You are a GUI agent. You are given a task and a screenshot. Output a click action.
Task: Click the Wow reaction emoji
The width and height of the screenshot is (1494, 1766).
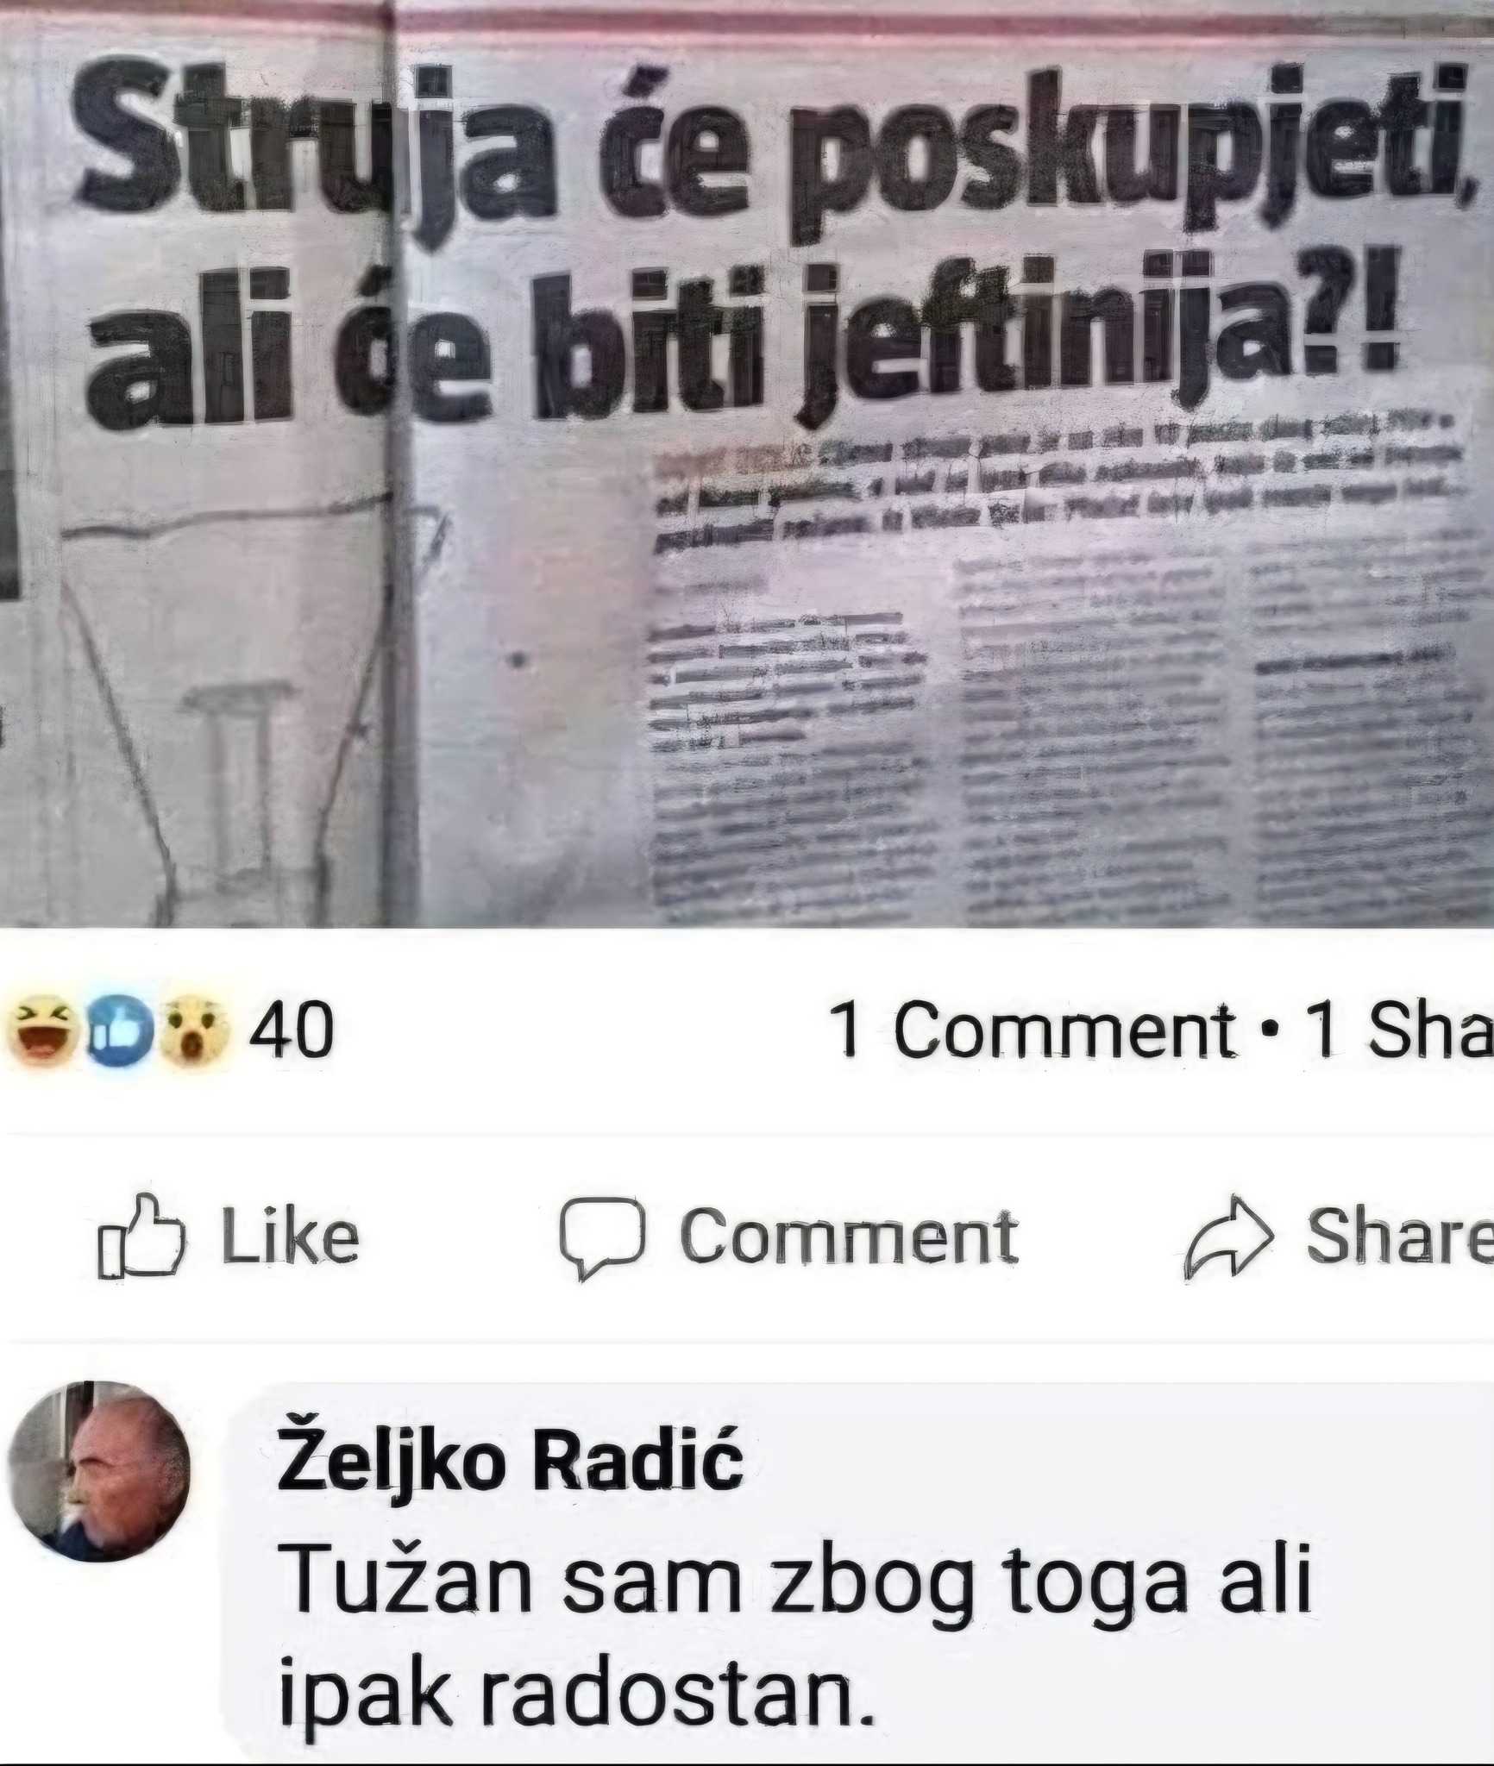(x=197, y=1031)
